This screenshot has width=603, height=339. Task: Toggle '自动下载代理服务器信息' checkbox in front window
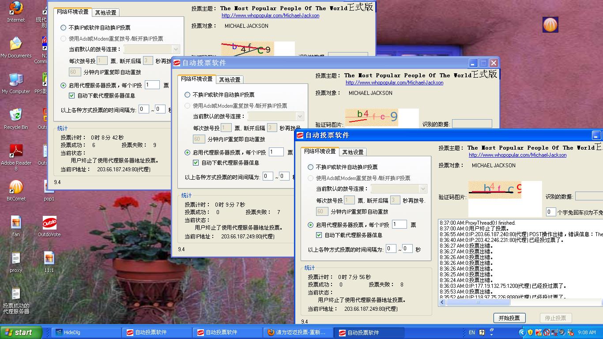(319, 235)
